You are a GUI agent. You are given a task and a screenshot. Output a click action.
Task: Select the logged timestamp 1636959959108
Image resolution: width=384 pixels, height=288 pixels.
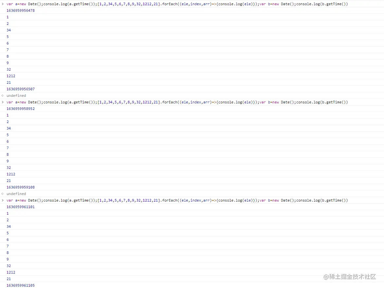click(x=21, y=187)
